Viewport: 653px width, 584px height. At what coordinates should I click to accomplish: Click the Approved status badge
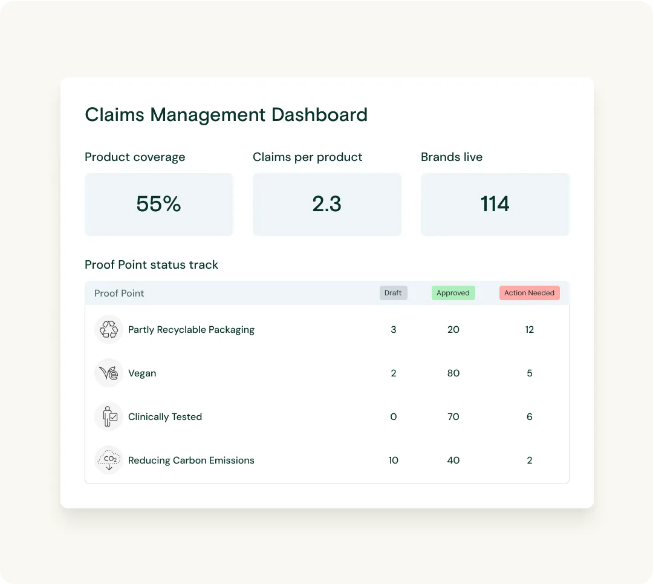453,293
